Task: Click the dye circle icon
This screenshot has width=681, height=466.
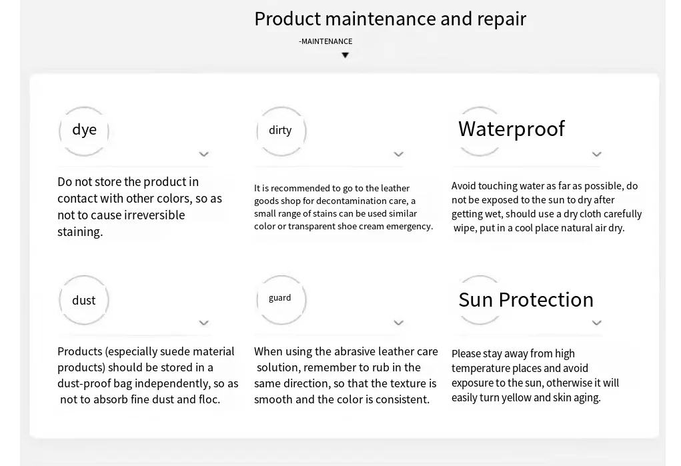Action: click(x=84, y=131)
